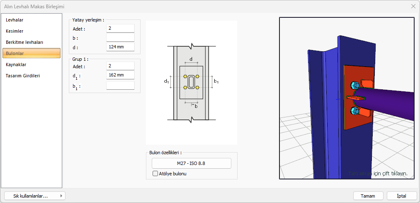Go to Tasarım Girdileri section
420x203 pixels.
coord(22,76)
